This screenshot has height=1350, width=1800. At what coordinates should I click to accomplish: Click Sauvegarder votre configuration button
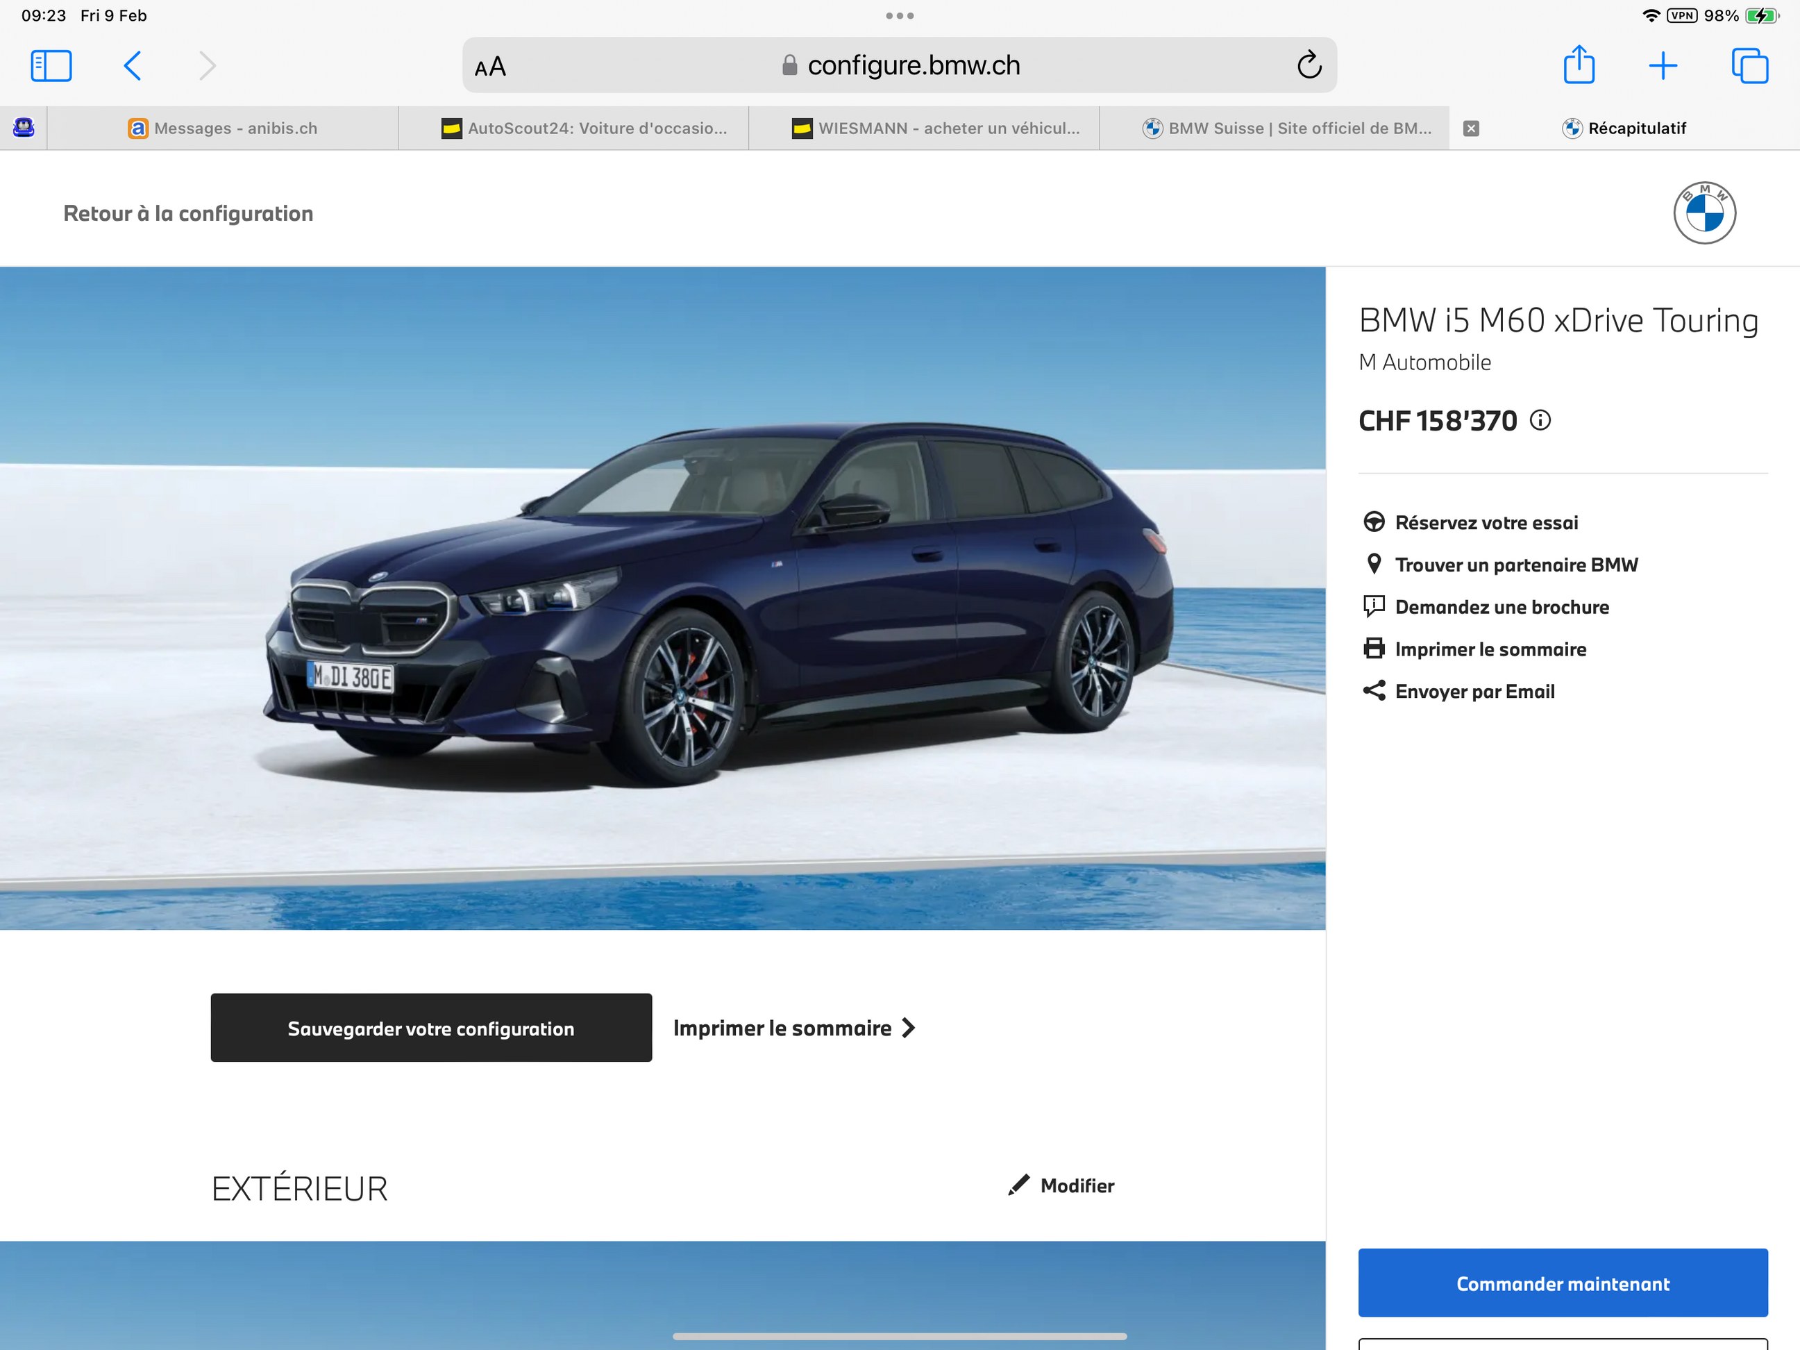[x=431, y=1028]
